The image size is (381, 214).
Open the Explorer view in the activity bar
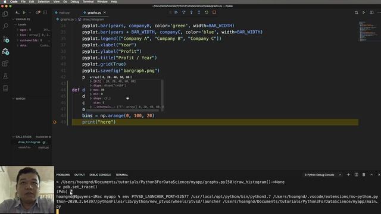coord(5,14)
